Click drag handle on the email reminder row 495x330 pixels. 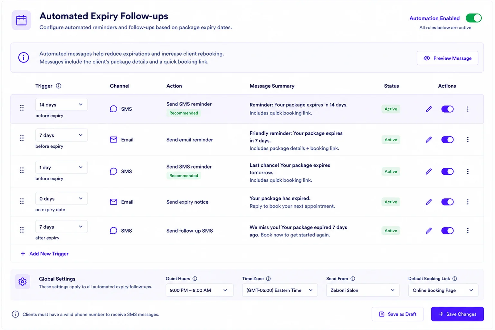click(x=22, y=138)
